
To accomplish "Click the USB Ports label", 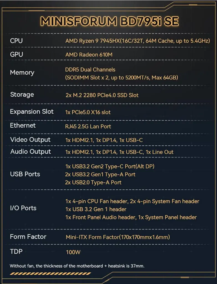I will click(25, 174).
